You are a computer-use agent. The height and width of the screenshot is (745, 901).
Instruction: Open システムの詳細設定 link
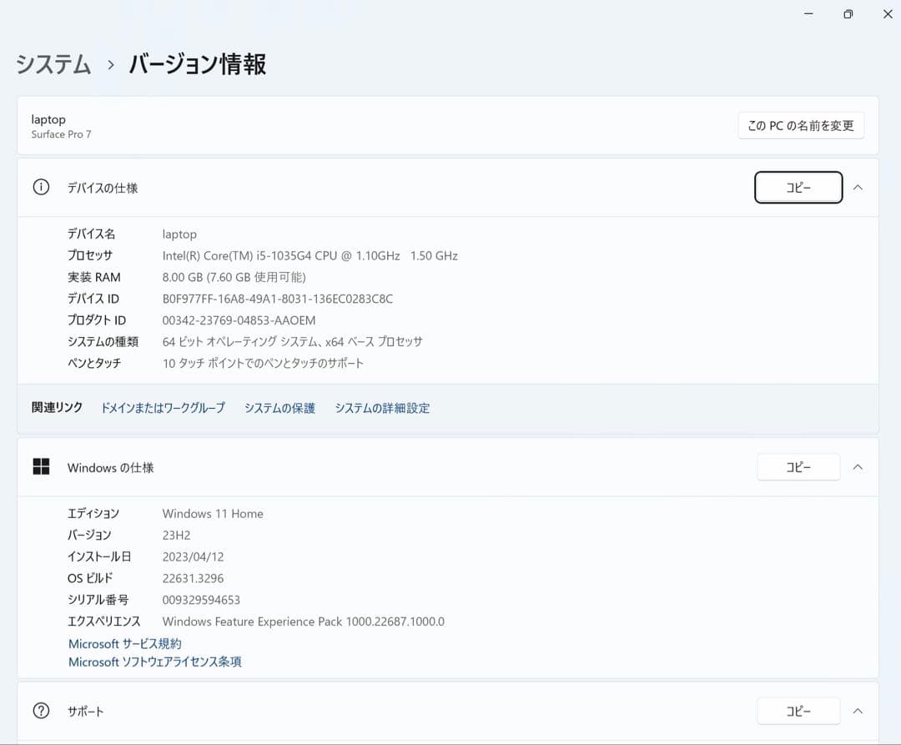382,408
